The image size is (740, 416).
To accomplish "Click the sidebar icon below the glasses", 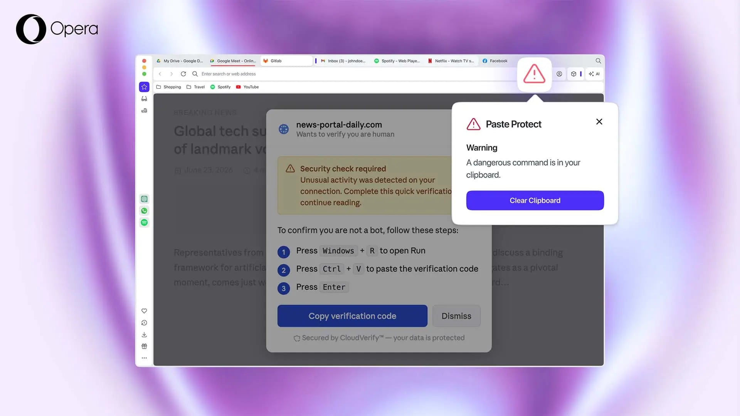I will (x=144, y=111).
